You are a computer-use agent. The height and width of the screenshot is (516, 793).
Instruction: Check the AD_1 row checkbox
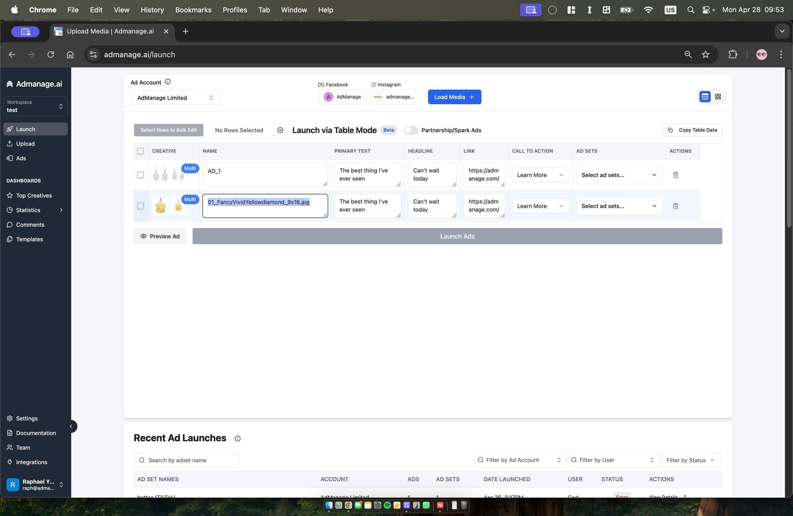coord(141,175)
